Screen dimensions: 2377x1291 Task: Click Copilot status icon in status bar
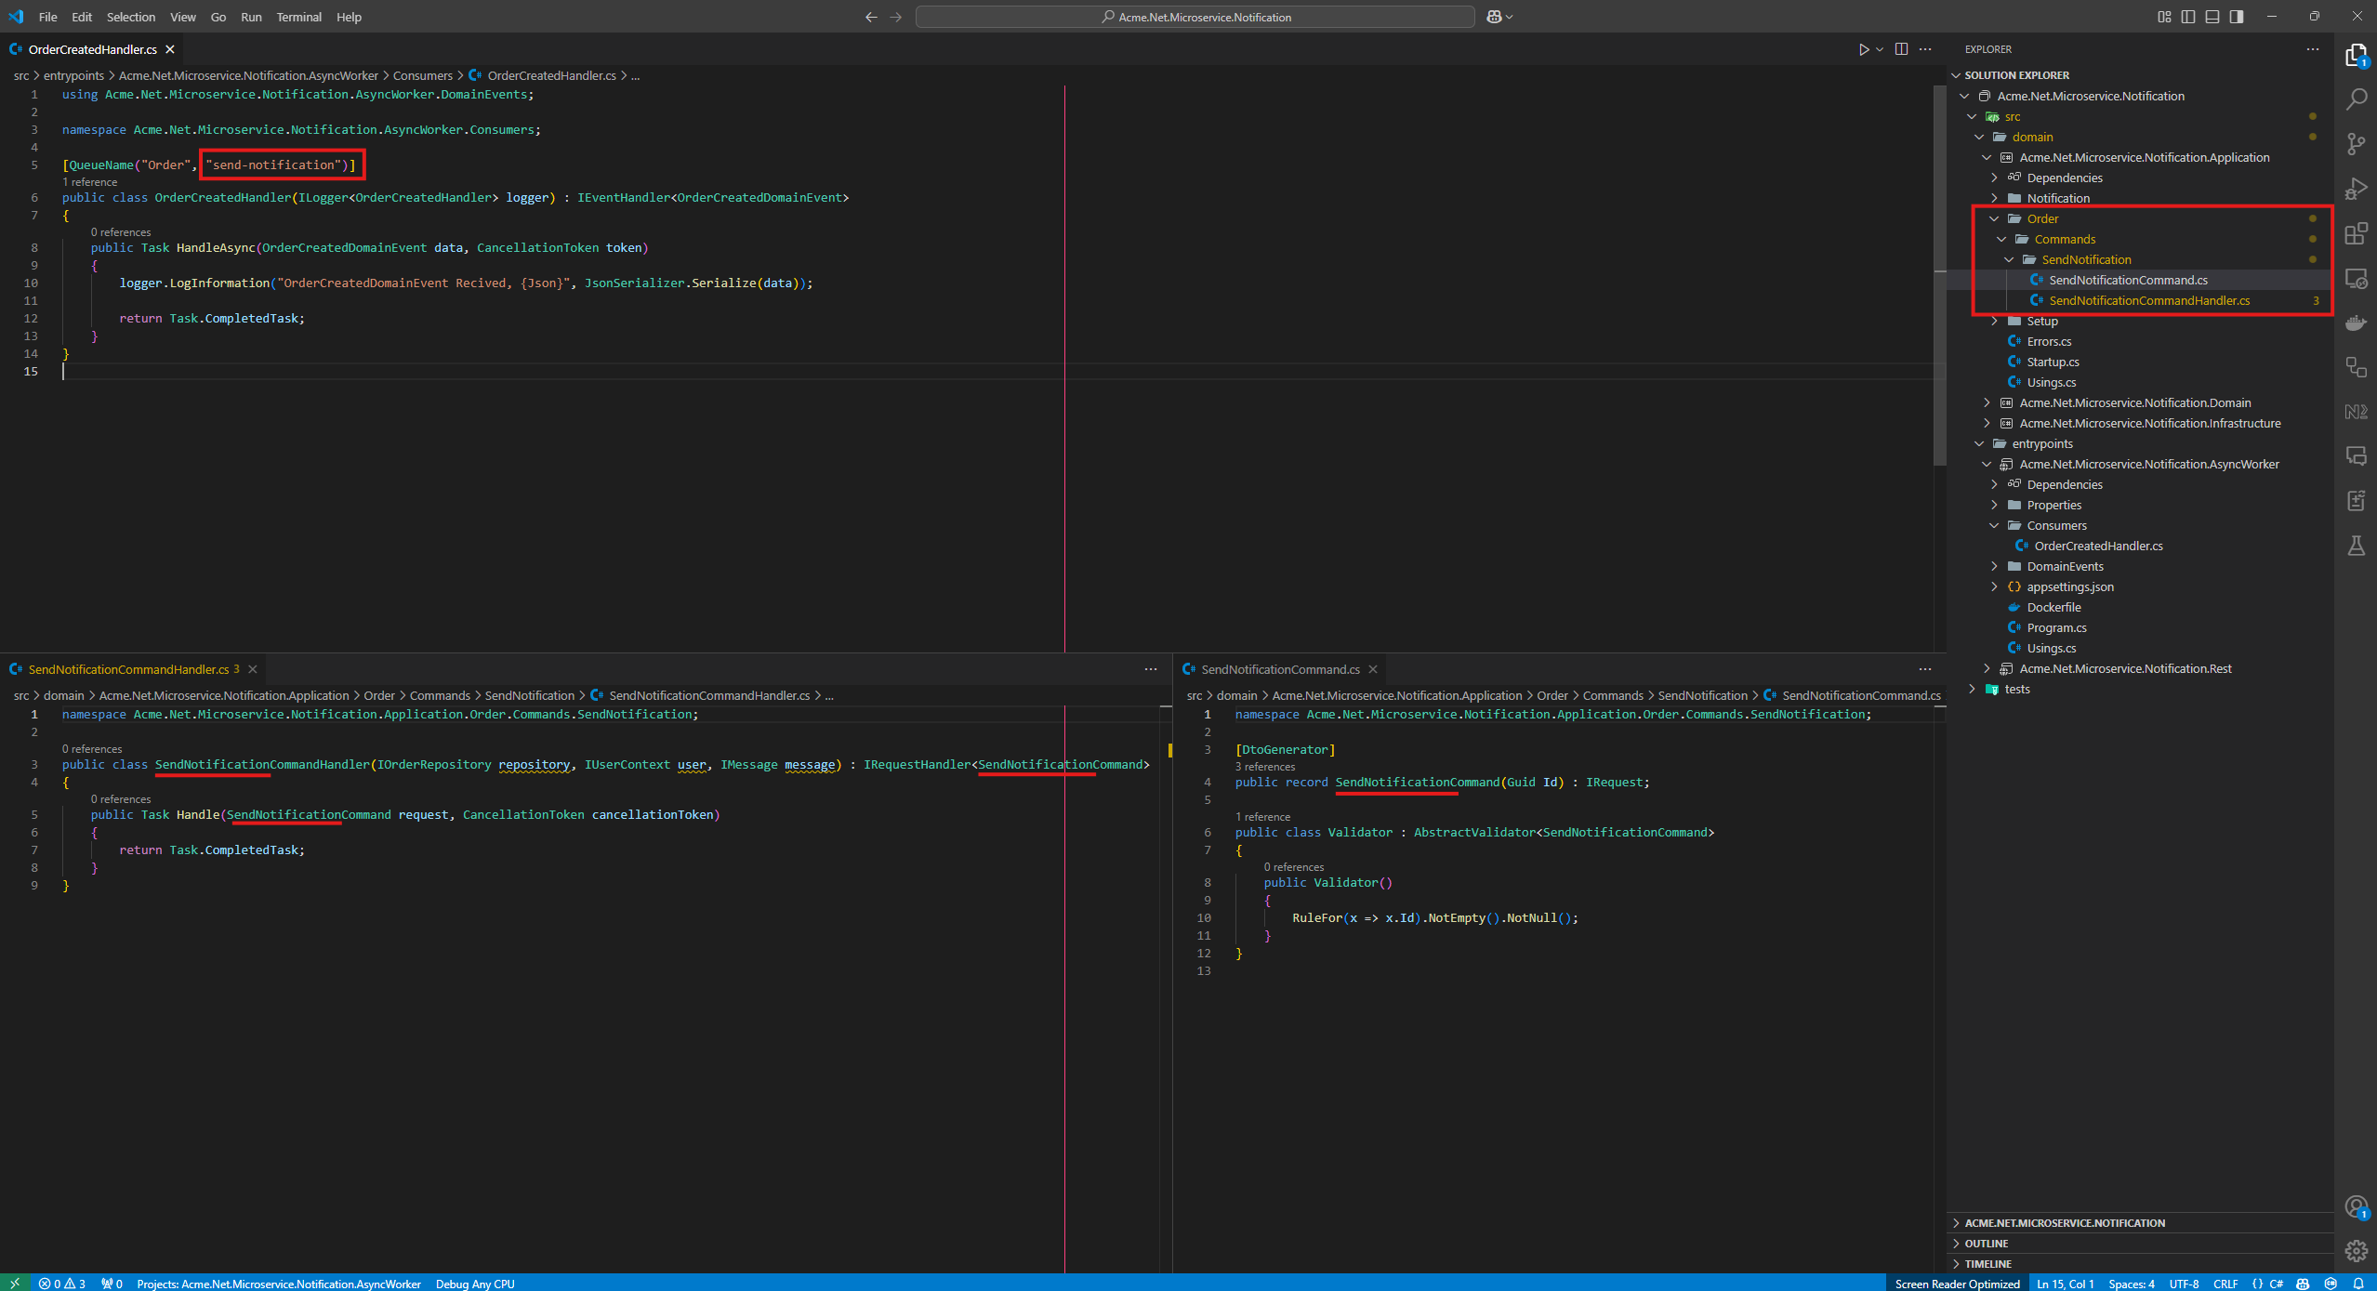coord(2303,1284)
